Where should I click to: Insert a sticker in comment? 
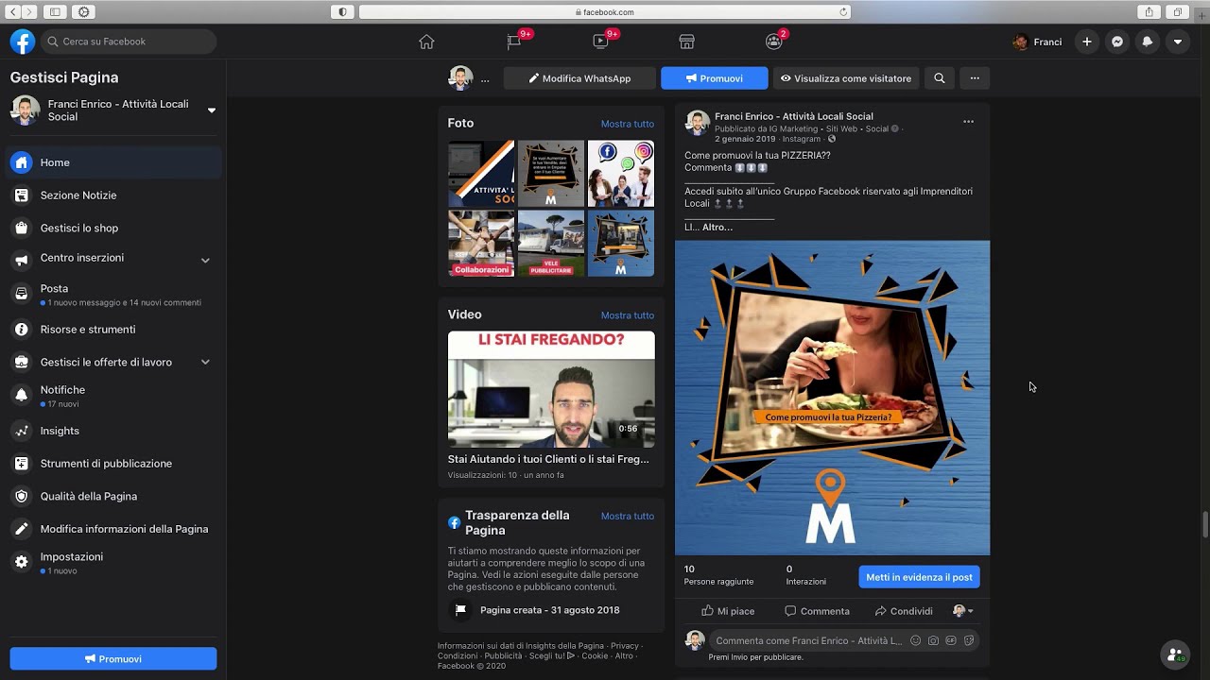tap(969, 640)
